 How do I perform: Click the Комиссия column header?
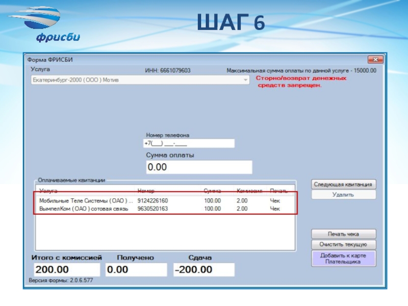(250, 191)
